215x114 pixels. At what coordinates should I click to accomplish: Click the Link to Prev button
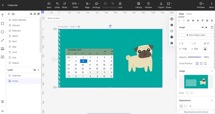53,18
